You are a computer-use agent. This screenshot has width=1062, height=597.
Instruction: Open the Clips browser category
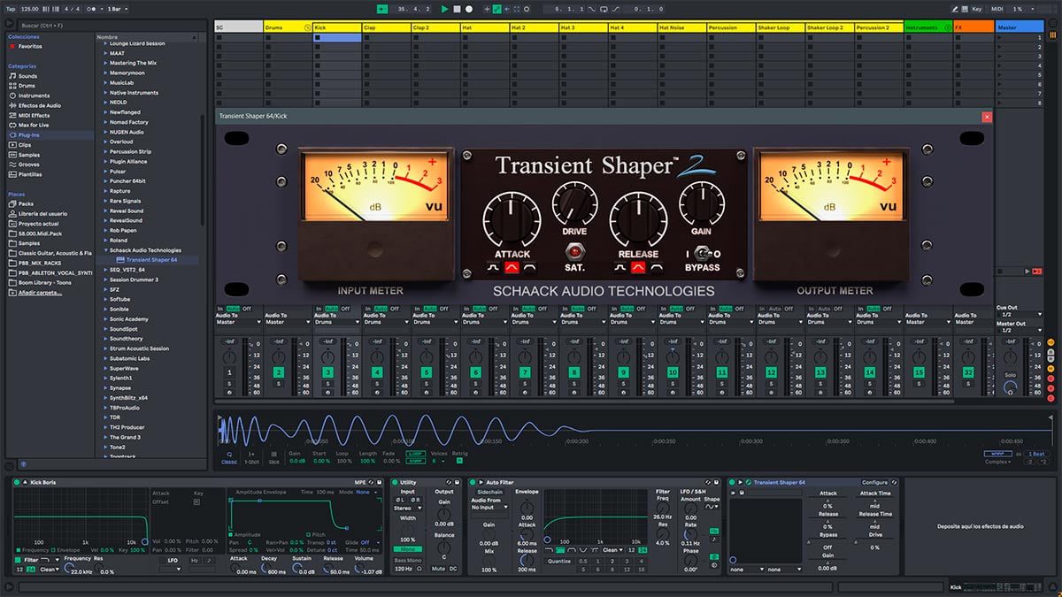[24, 144]
